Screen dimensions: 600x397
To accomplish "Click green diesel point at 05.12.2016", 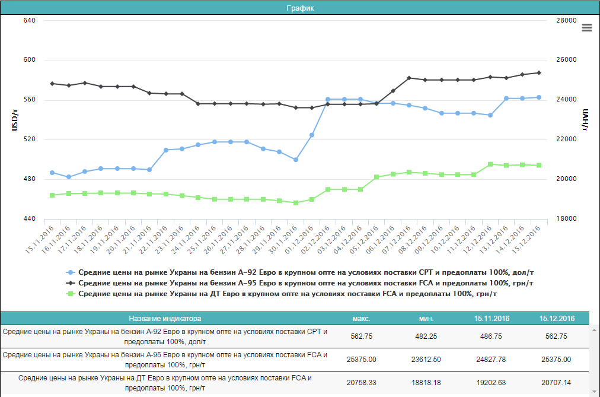I will (x=376, y=177).
